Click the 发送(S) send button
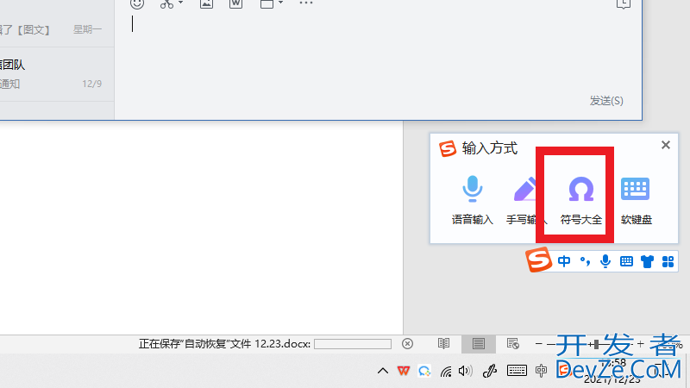 pos(606,101)
